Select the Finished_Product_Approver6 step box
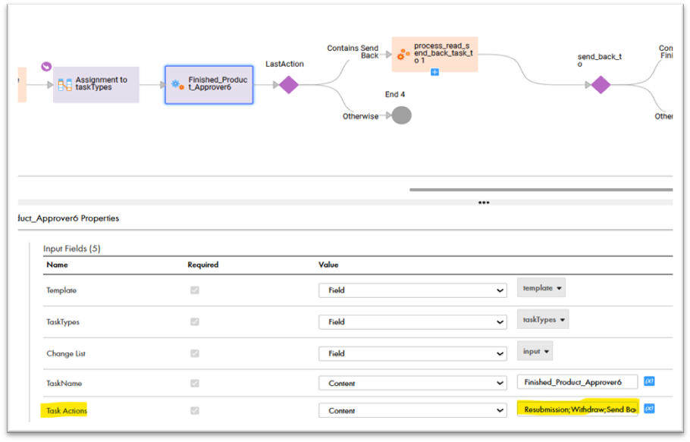Image resolution: width=690 pixels, height=442 pixels. 209,85
